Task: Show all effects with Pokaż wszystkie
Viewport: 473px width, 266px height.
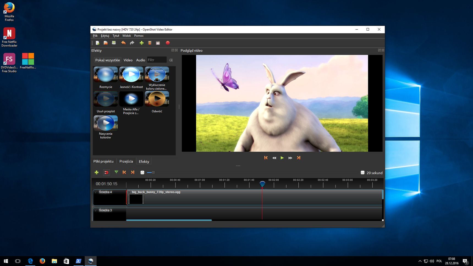Action: (108, 60)
